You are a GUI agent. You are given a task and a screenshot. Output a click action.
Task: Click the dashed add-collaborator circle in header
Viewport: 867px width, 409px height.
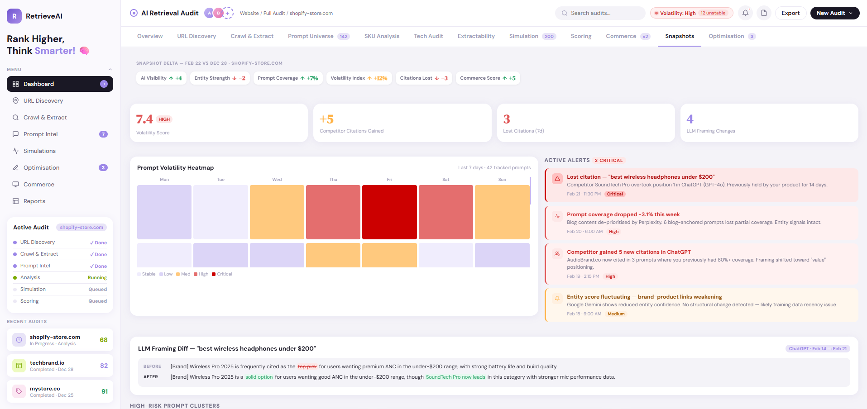click(229, 13)
